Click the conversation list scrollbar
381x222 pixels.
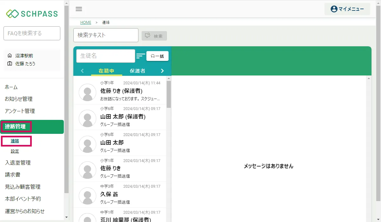click(169, 95)
